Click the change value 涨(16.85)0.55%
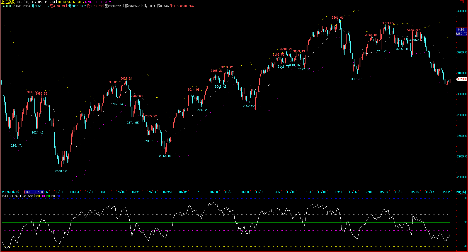Image resolution: width=468 pixels, height=252 pixels. coord(182,6)
